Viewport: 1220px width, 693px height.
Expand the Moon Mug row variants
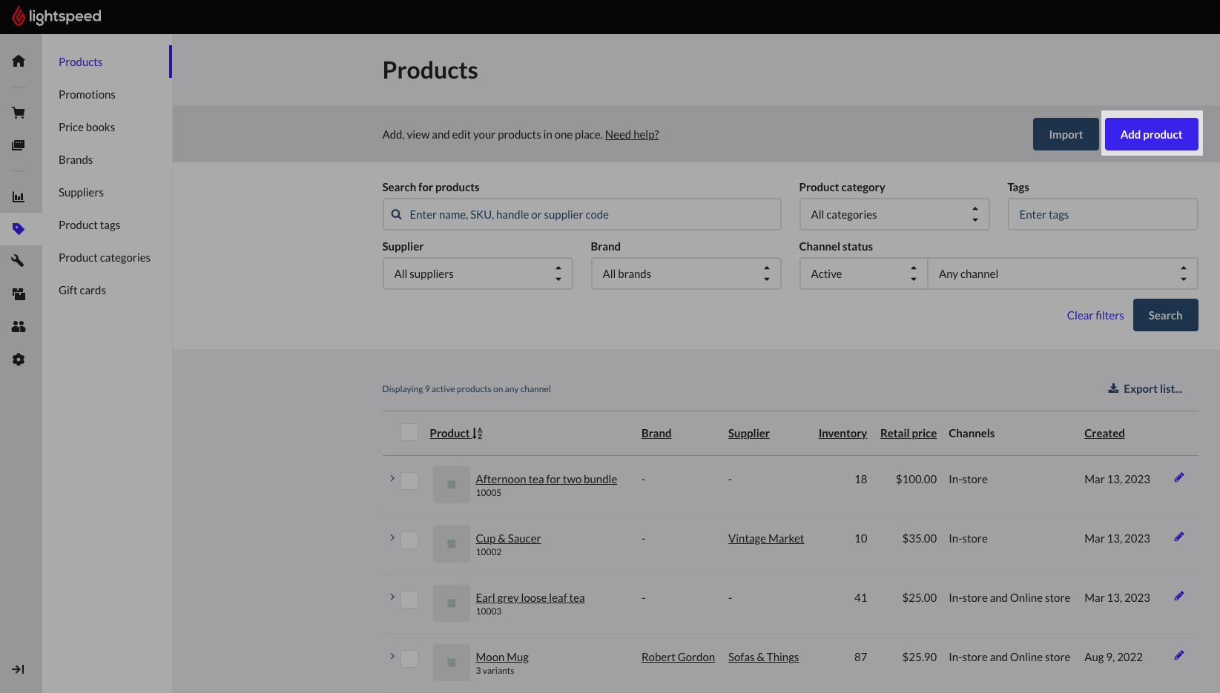(392, 656)
